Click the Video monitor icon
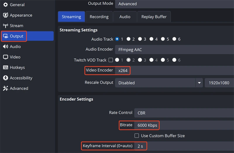 6,57
